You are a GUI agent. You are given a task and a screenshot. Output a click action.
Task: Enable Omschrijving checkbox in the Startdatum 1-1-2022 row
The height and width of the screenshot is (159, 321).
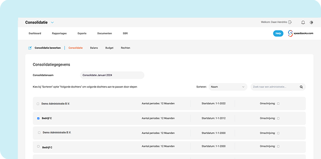pos(278,104)
